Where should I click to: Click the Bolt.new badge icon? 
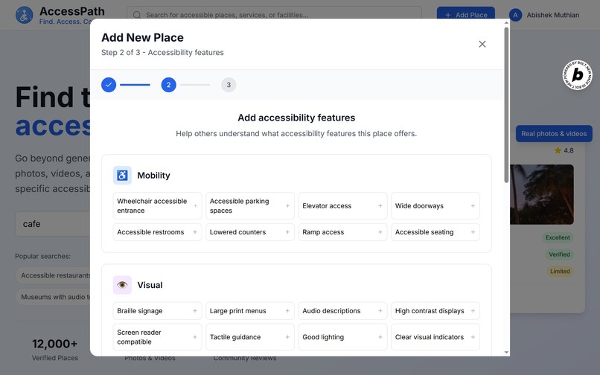577,75
